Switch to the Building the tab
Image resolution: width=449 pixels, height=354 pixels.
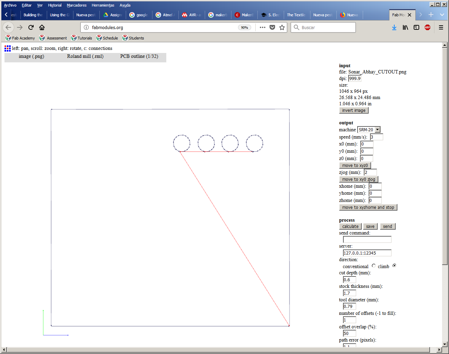(33, 15)
